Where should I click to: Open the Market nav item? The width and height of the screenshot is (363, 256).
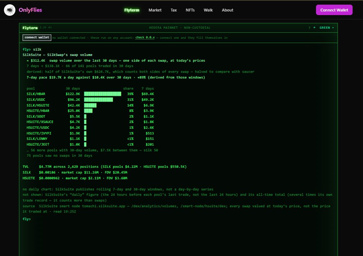(x=155, y=10)
